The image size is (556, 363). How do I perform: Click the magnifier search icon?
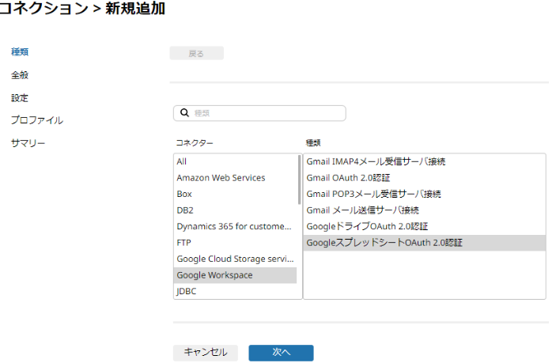tap(184, 113)
